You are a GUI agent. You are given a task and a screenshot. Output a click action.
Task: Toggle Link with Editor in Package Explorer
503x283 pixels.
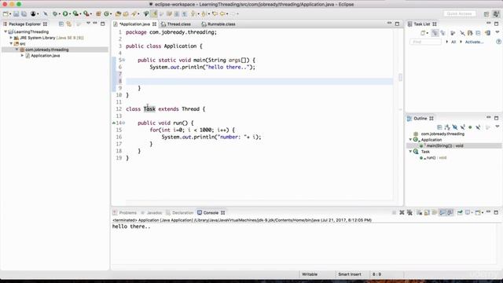pyautogui.click(x=69, y=24)
